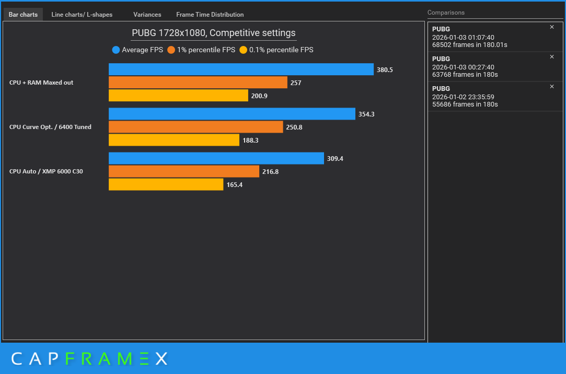566x374 pixels.
Task: Remove the PUBG 01:07:40 comparison record
Action: coord(551,27)
